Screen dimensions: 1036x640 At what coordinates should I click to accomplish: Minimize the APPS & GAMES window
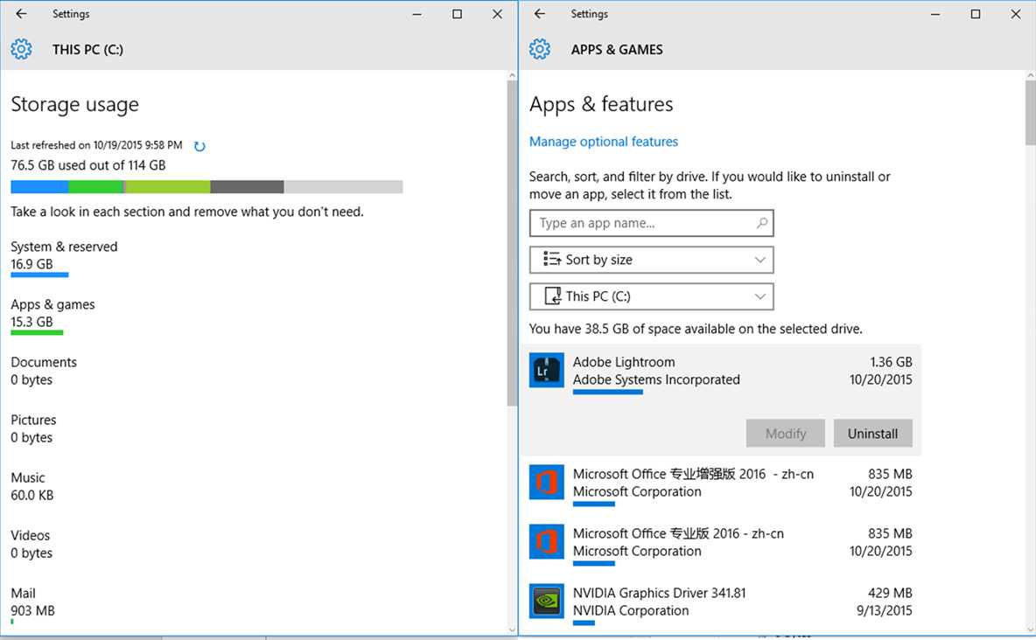[x=934, y=14]
